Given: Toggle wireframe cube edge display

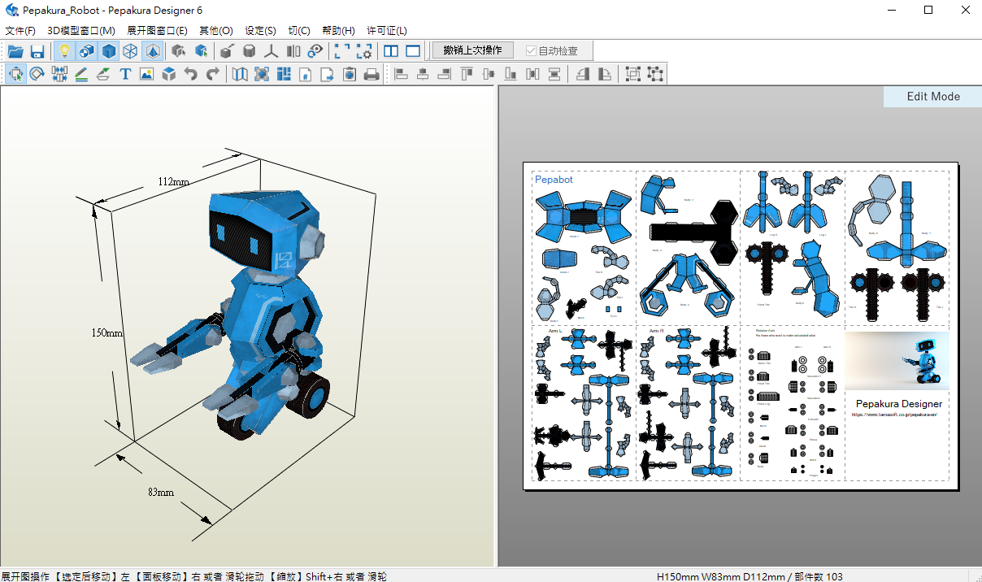Looking at the screenshot, I should (x=130, y=51).
